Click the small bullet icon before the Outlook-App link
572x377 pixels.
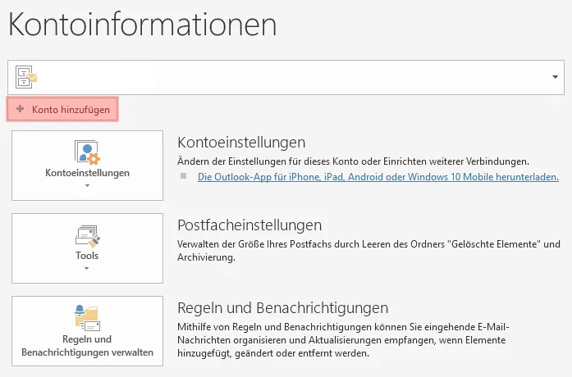pyautogui.click(x=185, y=176)
